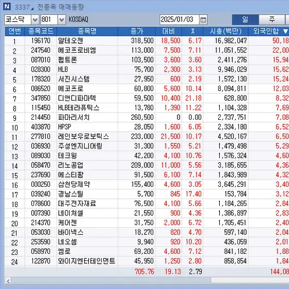Select the 에코프로비엠 row
289x289 pixels.
[147, 51]
